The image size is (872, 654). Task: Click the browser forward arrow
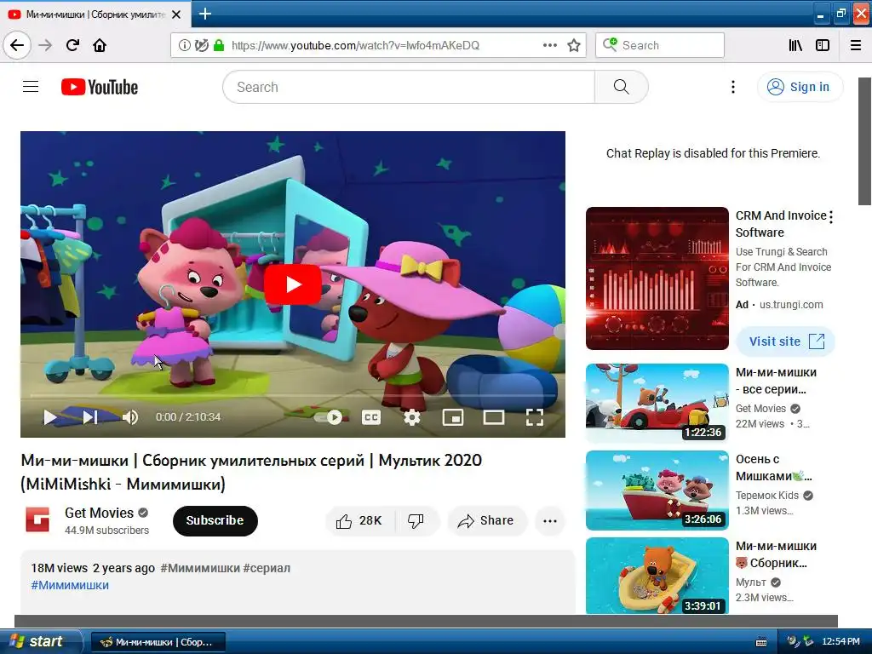46,45
